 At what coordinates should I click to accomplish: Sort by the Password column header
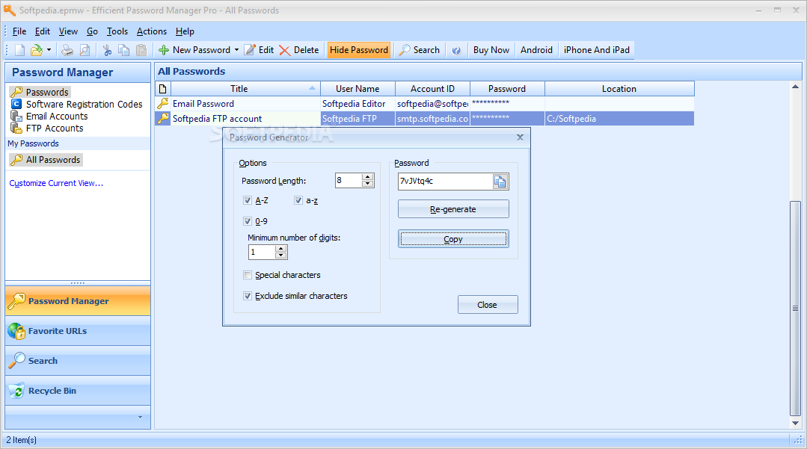point(507,88)
